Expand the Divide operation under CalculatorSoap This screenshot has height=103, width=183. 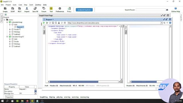tap(10, 29)
